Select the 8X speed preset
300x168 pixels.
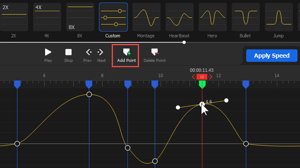coord(80,17)
